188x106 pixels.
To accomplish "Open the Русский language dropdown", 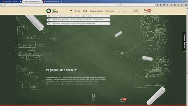I will click(x=124, y=11).
